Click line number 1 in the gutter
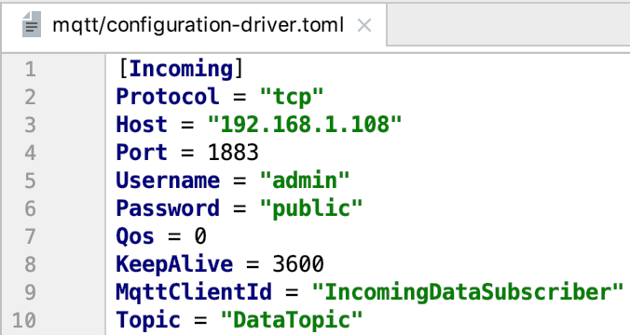The width and height of the screenshot is (630, 335). 30,69
